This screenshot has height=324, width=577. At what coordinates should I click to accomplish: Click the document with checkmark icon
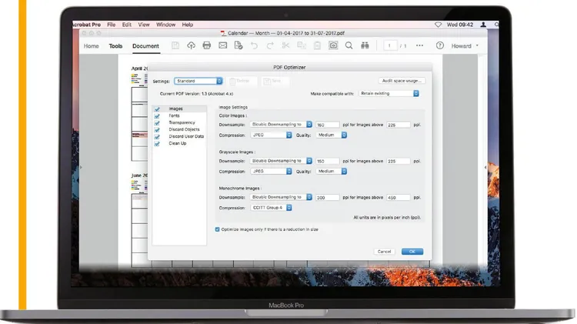238,45
